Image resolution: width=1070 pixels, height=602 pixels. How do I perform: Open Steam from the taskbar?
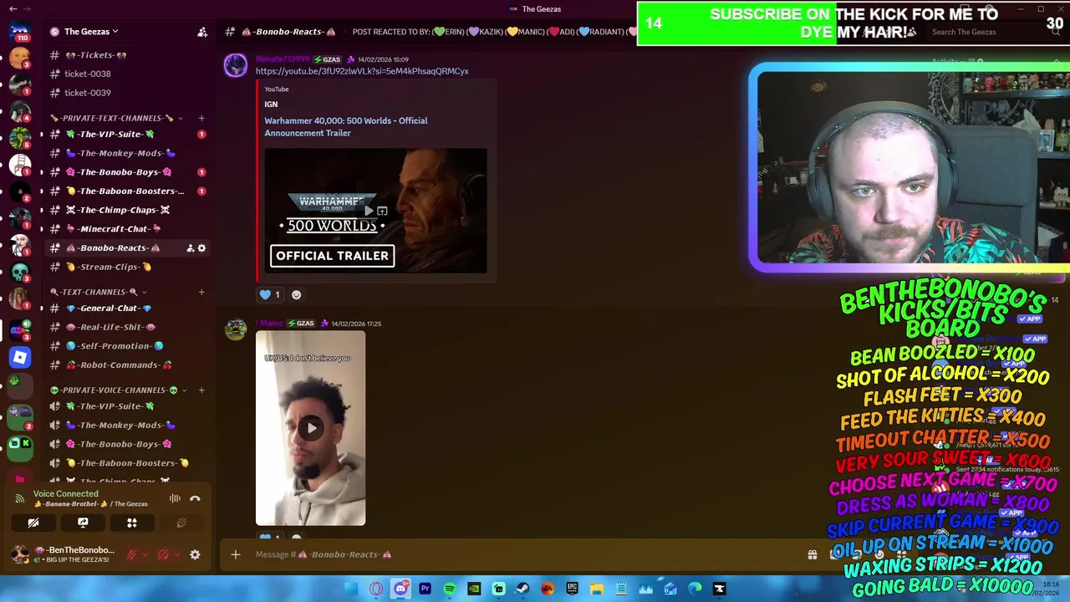pos(523,589)
